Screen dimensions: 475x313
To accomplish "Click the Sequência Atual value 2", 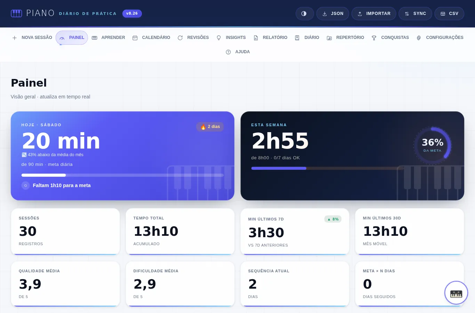I will 252,284.
